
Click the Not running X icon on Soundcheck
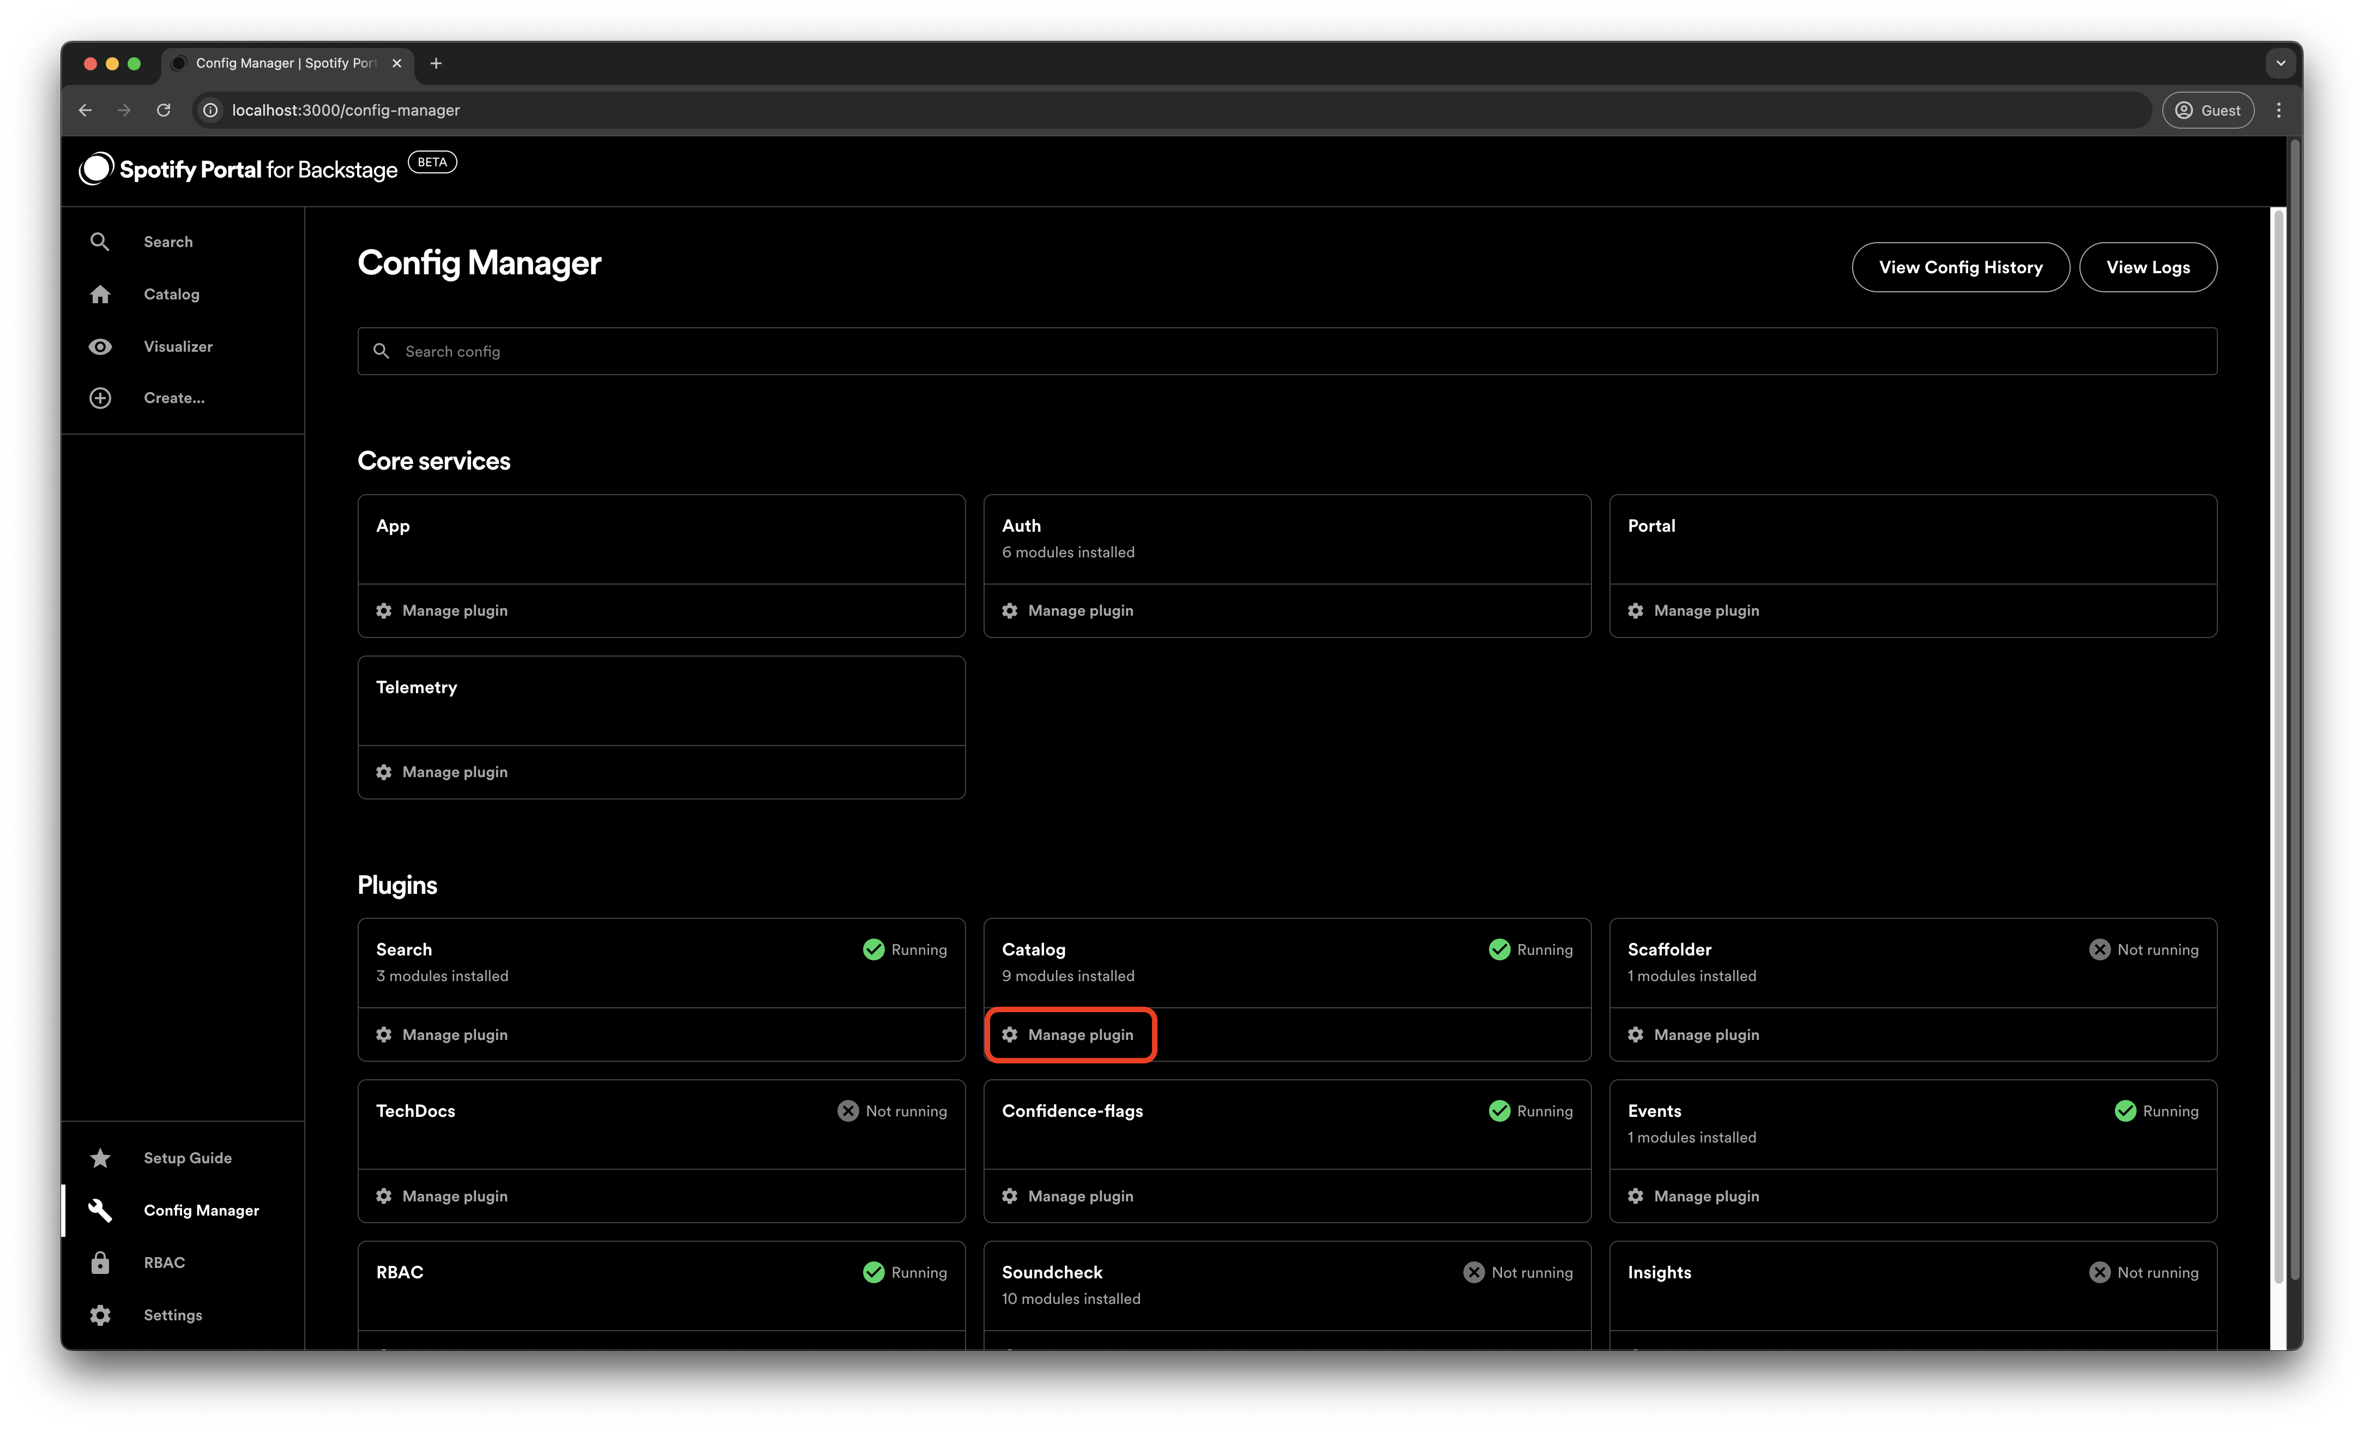(x=1474, y=1272)
